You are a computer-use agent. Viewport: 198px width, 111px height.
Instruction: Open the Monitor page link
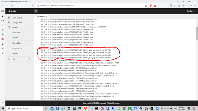click(15, 38)
